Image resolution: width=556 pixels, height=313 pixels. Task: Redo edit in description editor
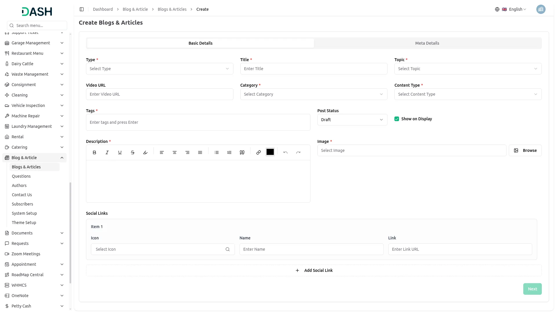pyautogui.click(x=298, y=152)
